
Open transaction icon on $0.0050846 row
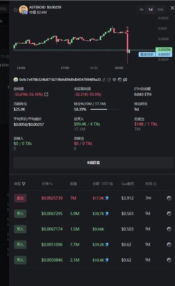(169, 260)
